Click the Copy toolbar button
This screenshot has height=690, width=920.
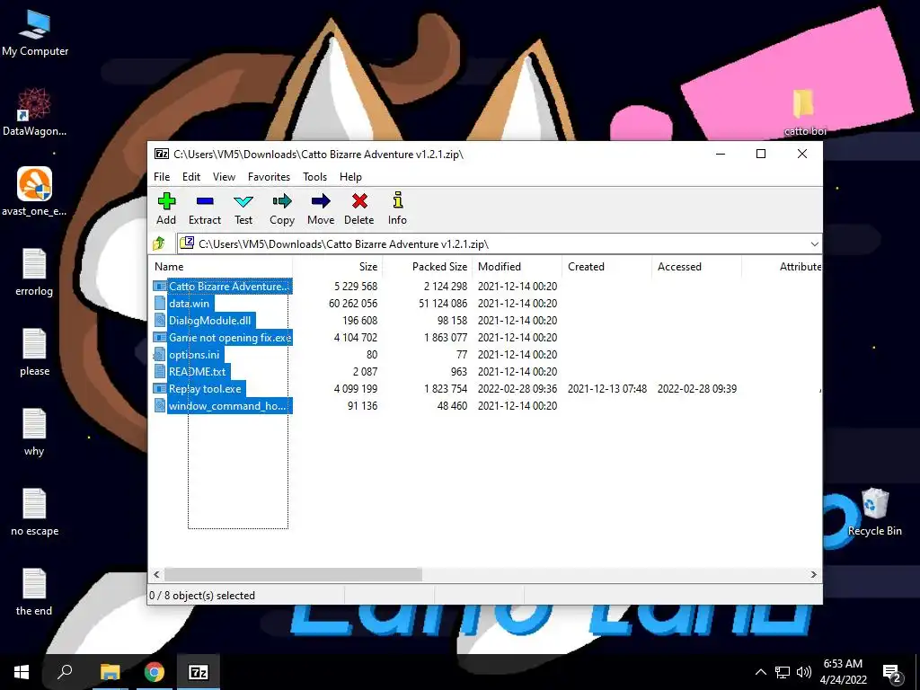(x=281, y=208)
